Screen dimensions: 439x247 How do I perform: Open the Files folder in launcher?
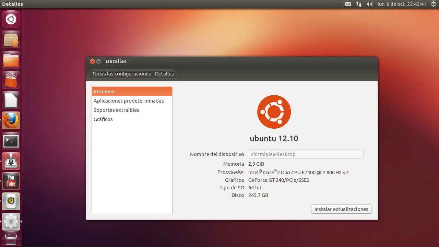point(11,60)
